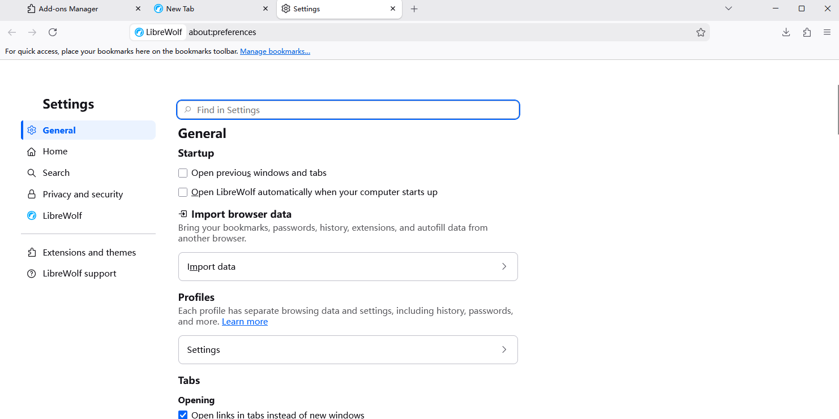Click the Manage bookmarks link
The image size is (839, 419).
(275, 51)
